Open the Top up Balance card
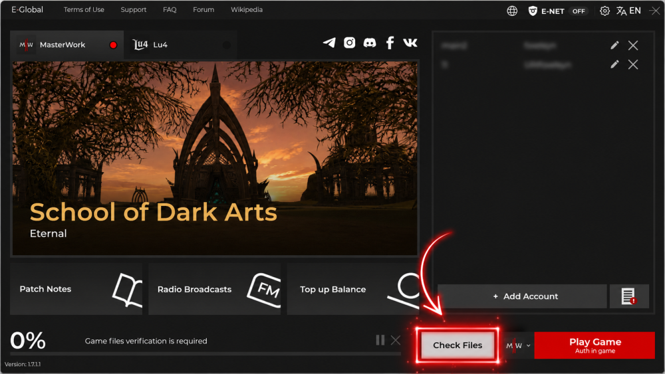665x374 pixels. pyautogui.click(x=353, y=289)
